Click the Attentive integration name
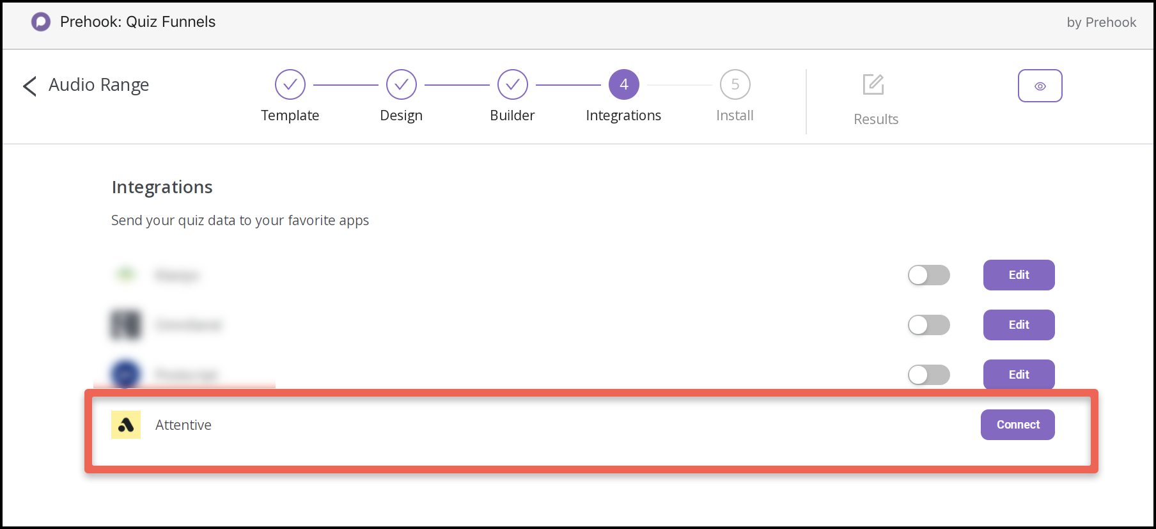Viewport: 1156px width, 529px height. coord(184,425)
